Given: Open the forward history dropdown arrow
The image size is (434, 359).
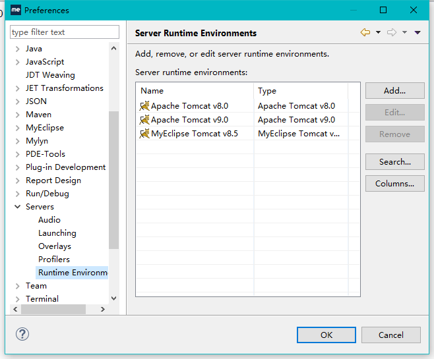Looking at the screenshot, I should coord(404,32).
